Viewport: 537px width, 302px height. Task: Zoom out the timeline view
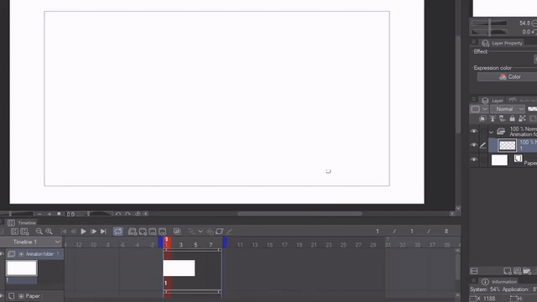point(39,232)
